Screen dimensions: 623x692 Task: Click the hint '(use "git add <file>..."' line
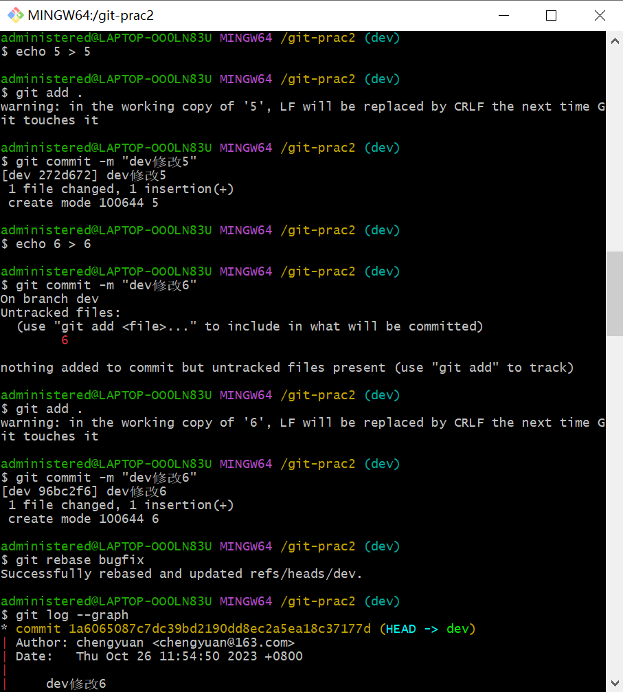[250, 326]
